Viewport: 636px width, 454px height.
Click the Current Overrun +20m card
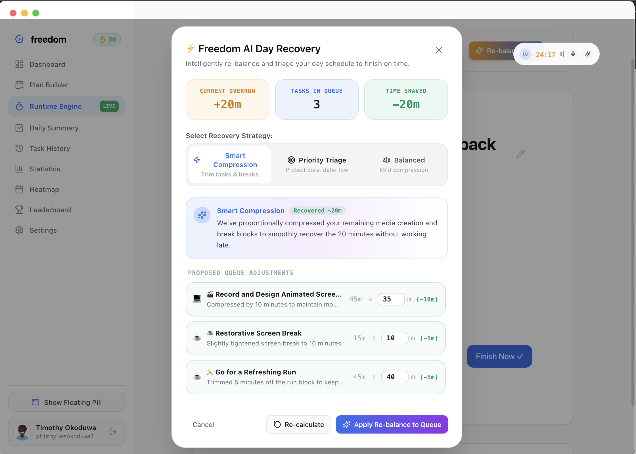click(227, 99)
